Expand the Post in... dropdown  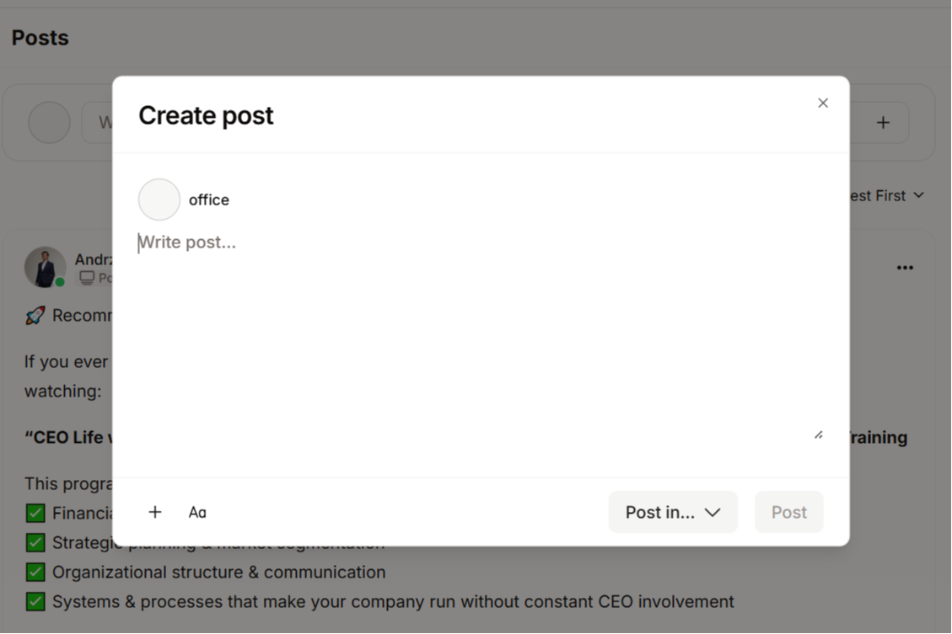pyautogui.click(x=673, y=512)
